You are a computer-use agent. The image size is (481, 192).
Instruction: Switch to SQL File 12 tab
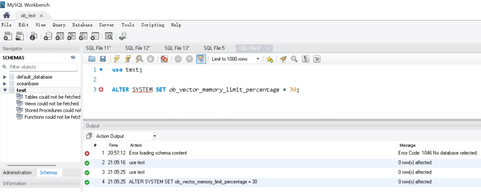(138, 48)
